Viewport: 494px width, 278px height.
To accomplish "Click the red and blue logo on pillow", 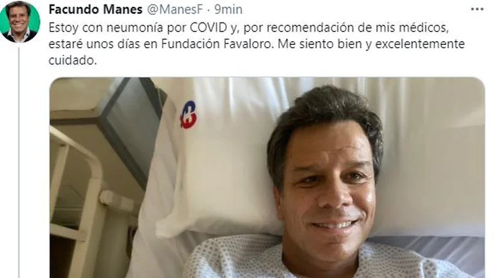I will click(188, 115).
